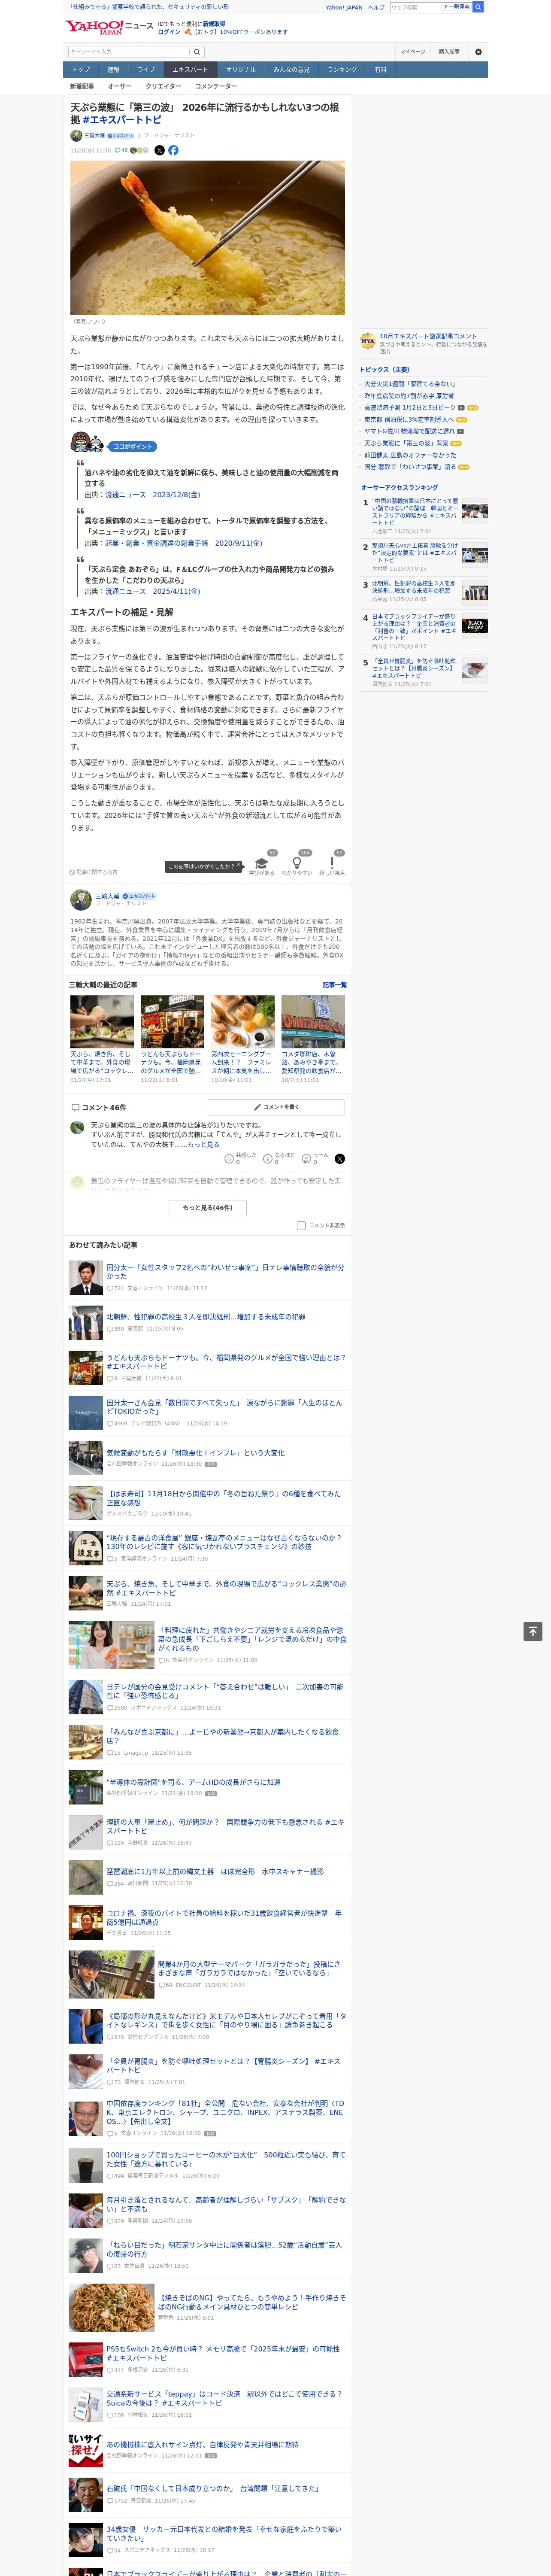Click inside the キーワードを入力 search field
The height and width of the screenshot is (2576, 551).
128,52
